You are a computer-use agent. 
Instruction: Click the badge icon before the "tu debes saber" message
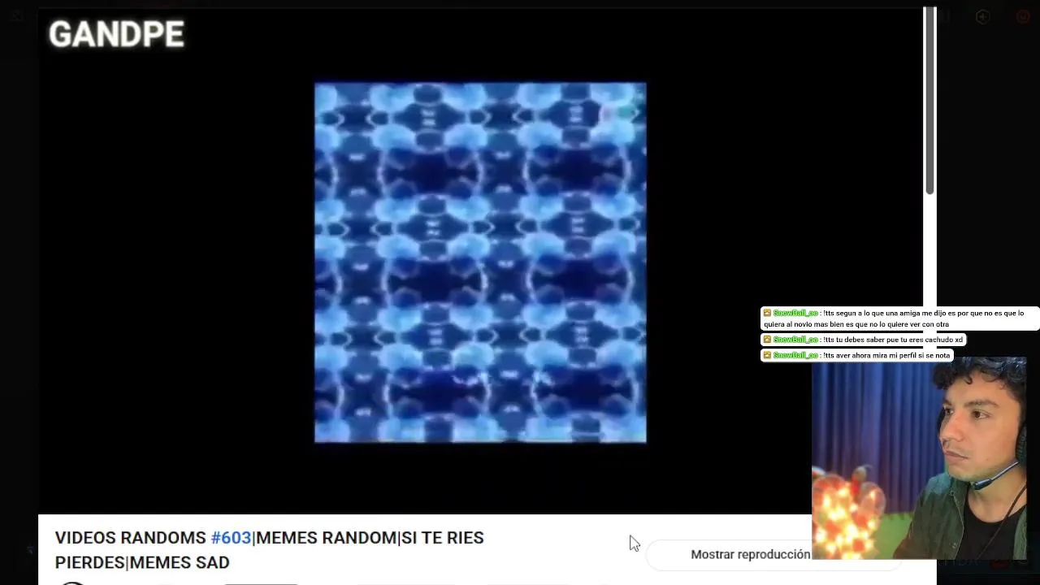(767, 340)
